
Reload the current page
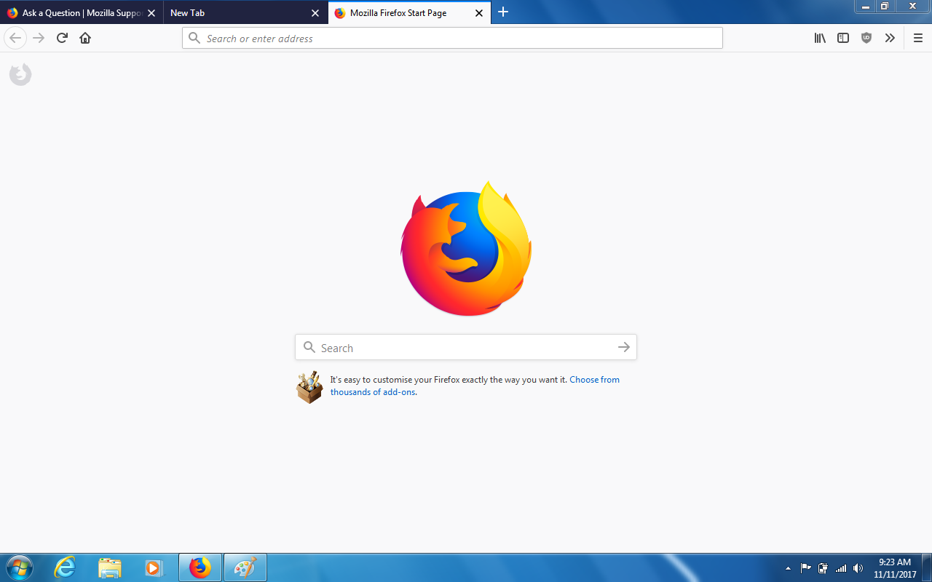tap(62, 38)
